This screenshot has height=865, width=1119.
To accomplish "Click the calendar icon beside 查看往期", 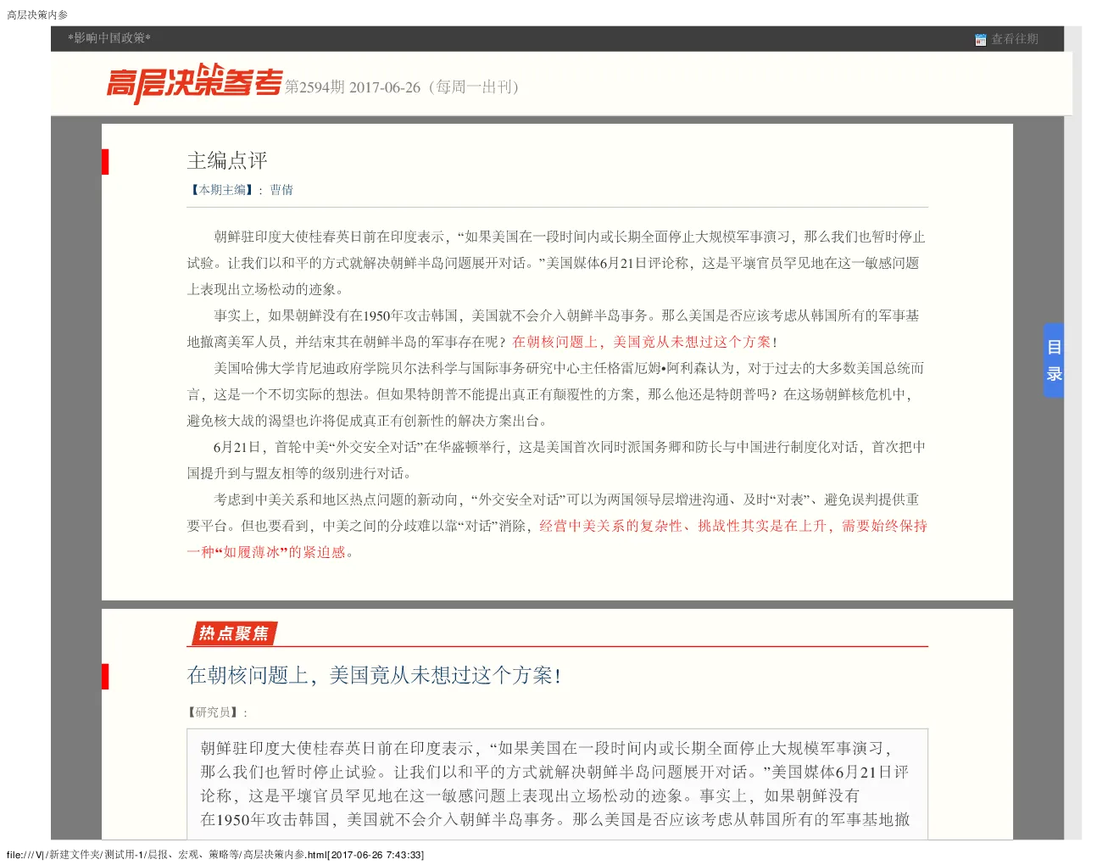I will [x=981, y=40].
